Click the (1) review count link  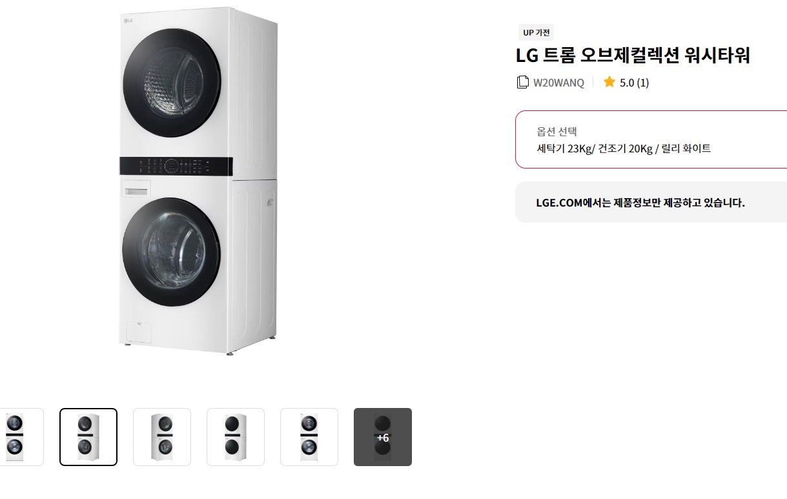pyautogui.click(x=644, y=82)
